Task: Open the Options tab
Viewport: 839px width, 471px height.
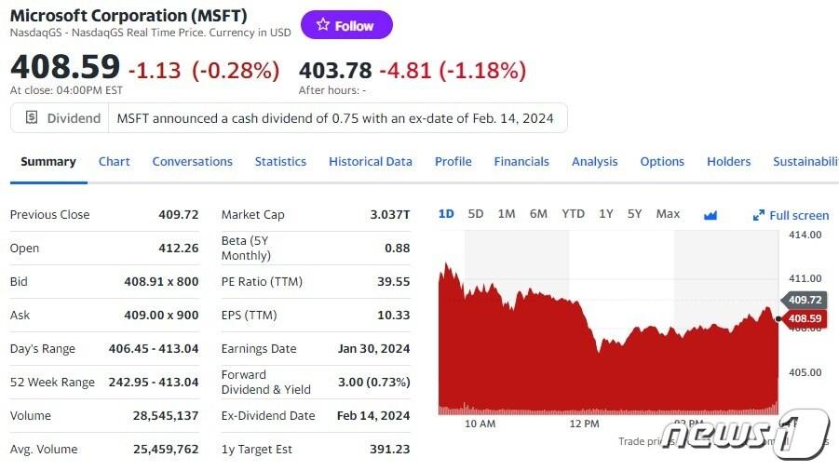Action: (662, 161)
